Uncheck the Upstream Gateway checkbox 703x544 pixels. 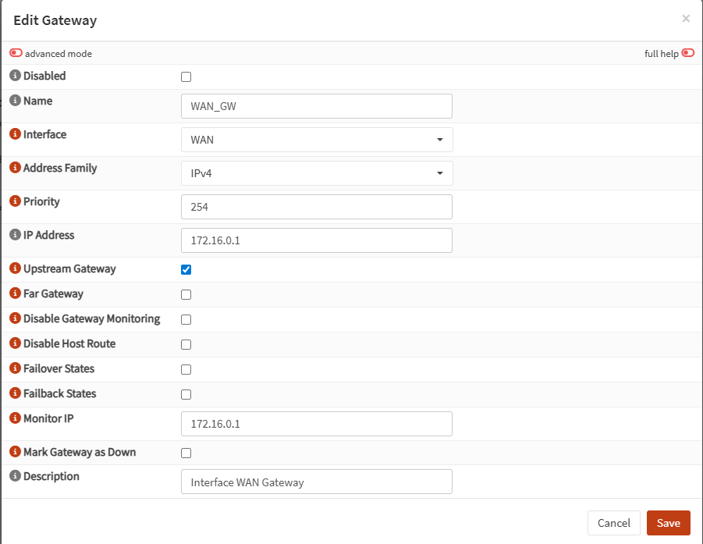(x=186, y=268)
